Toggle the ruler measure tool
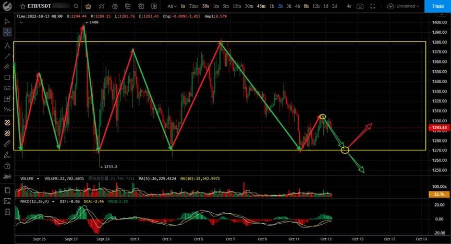Image resolution: width=451 pixels, height=244 pixels. 7,143
